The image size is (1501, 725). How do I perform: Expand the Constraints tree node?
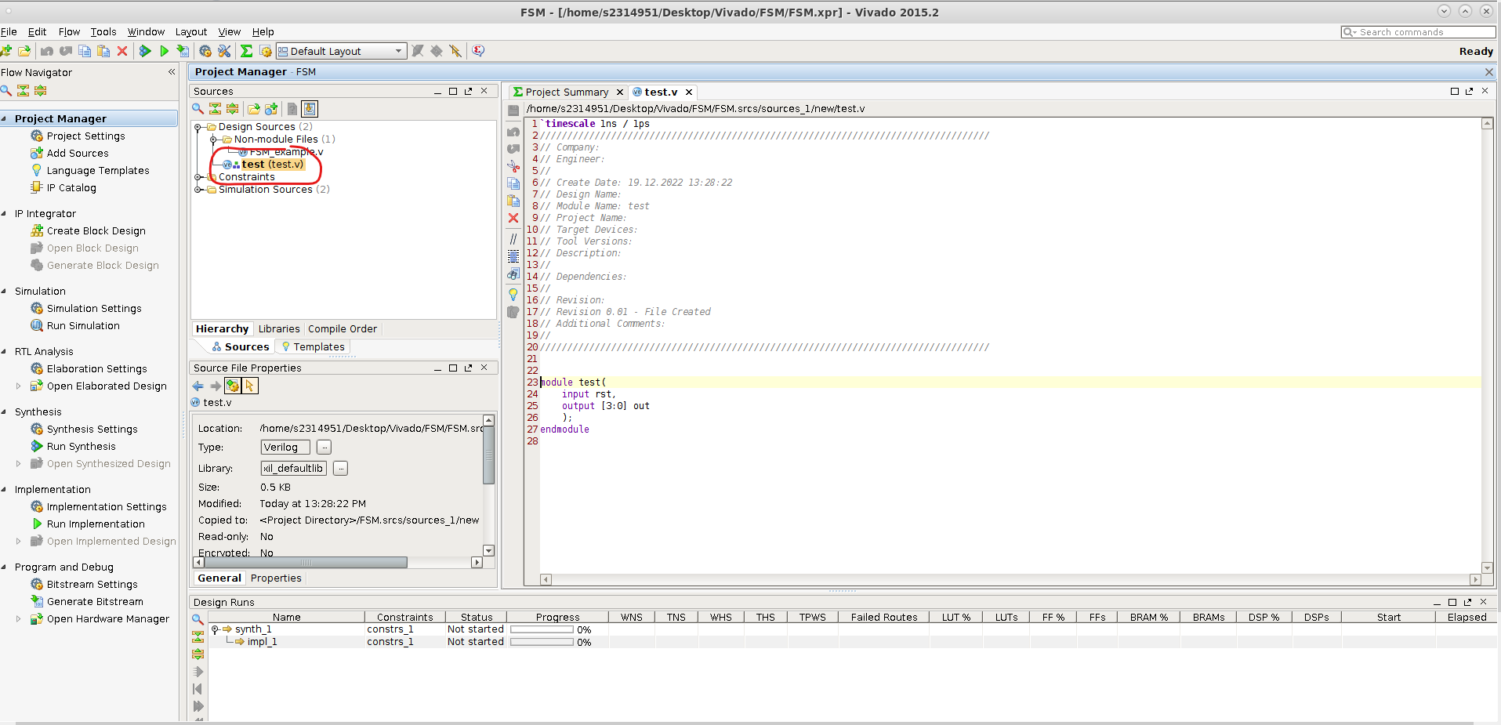click(x=198, y=177)
